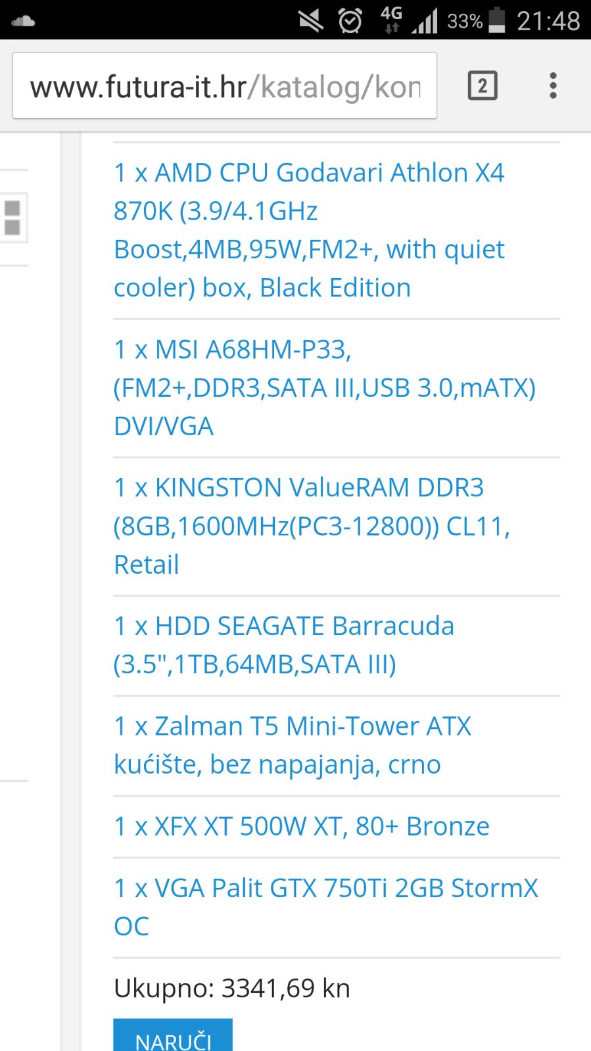Tap the grid view icon on left
591x1051 pixels.
[x=12, y=218]
